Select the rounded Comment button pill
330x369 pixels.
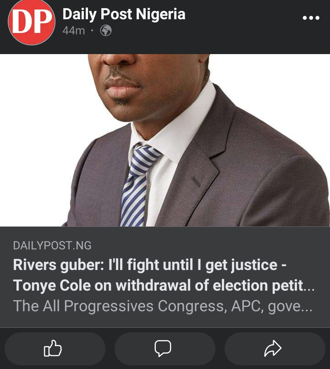165,348
